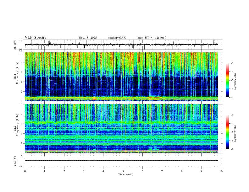The image size is (249, 192).
Task: Click the "4" kHz tick of ch.1 spectrogram
Action: (22, 82)
